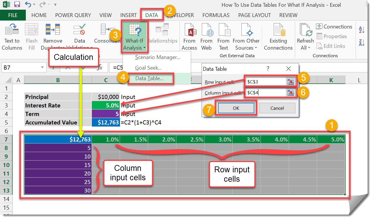
Task: Open the Name Box dropdown
Action: click(42, 68)
